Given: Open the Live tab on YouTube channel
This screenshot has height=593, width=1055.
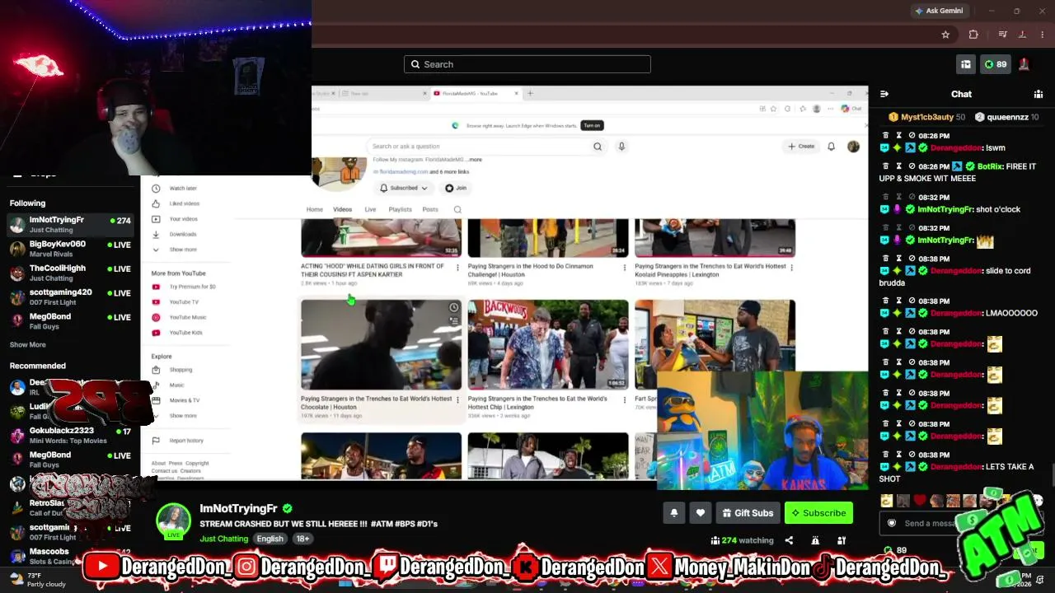Looking at the screenshot, I should pos(370,210).
